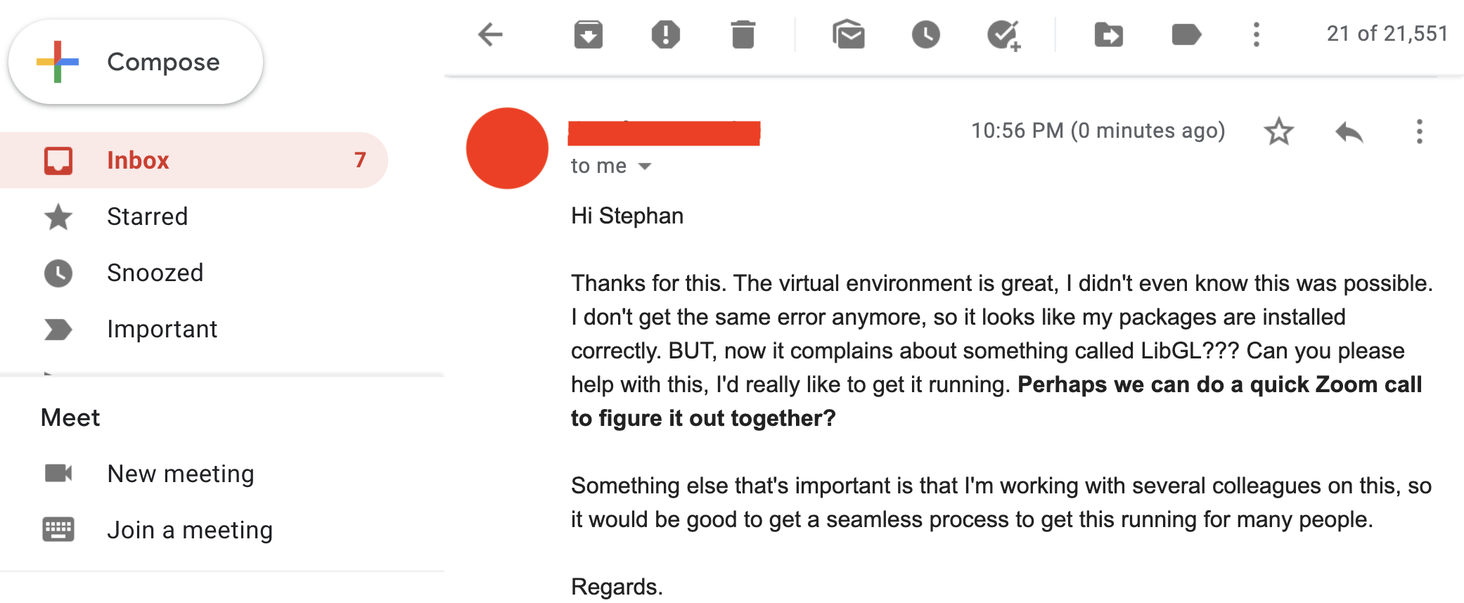1464x603 pixels.
Task: Archive this email
Action: [588, 34]
